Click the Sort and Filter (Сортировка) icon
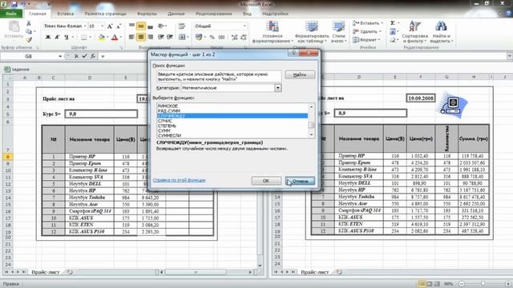Screen dimensions: 513x288 pyautogui.click(x=415, y=26)
